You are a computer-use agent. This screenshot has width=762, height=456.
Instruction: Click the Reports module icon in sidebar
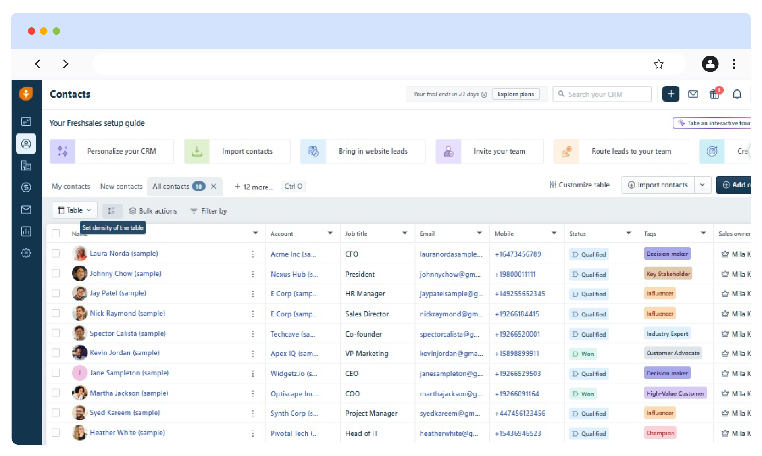25,231
